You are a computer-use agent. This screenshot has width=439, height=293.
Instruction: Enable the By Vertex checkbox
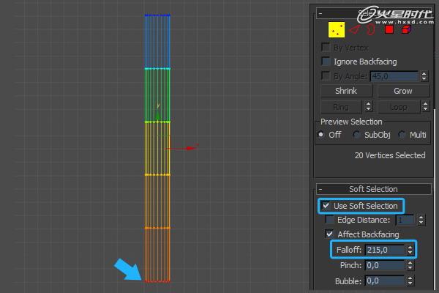(326, 47)
